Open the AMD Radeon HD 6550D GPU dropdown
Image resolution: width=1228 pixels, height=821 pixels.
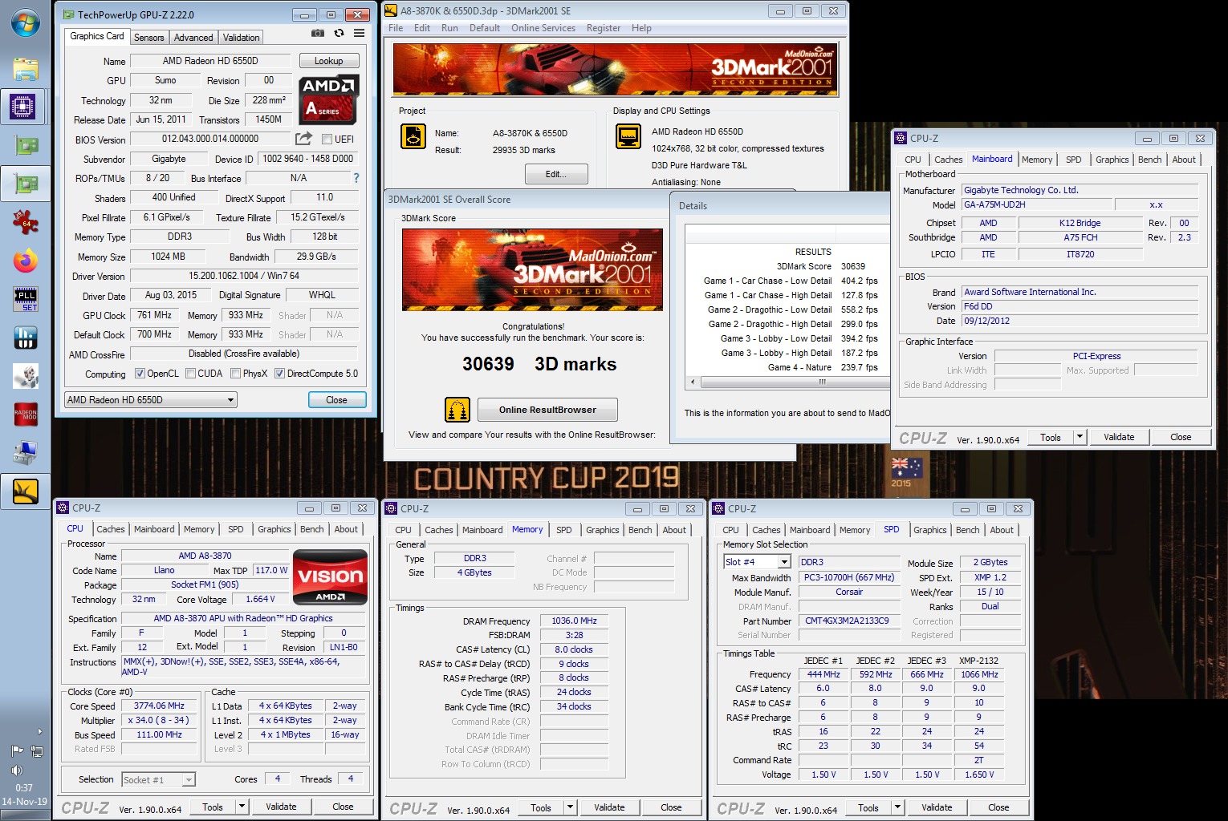coord(151,399)
